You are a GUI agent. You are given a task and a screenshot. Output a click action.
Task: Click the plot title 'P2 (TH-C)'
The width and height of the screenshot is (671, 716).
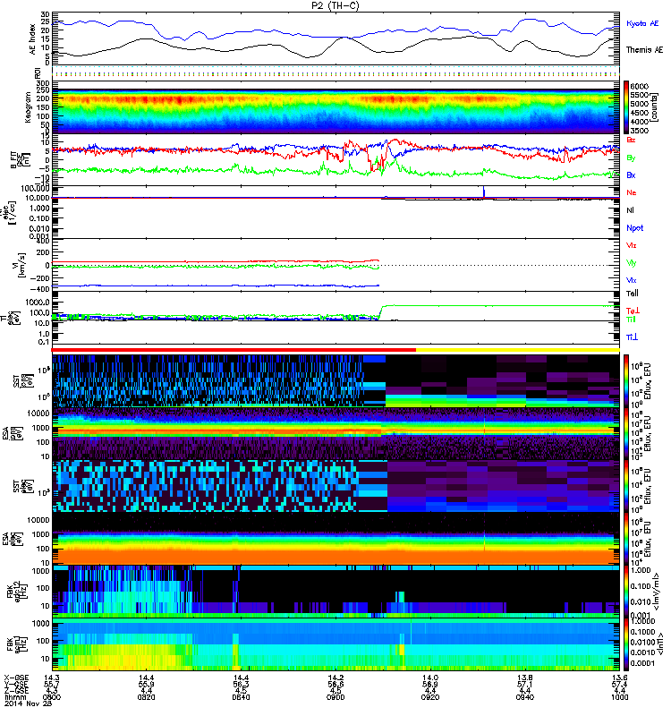(335, 5)
